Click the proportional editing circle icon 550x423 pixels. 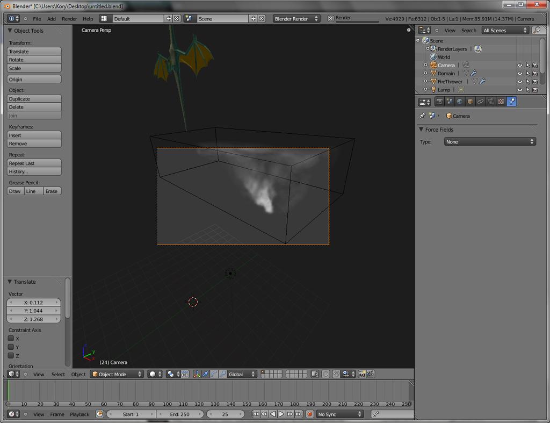[x=326, y=374]
